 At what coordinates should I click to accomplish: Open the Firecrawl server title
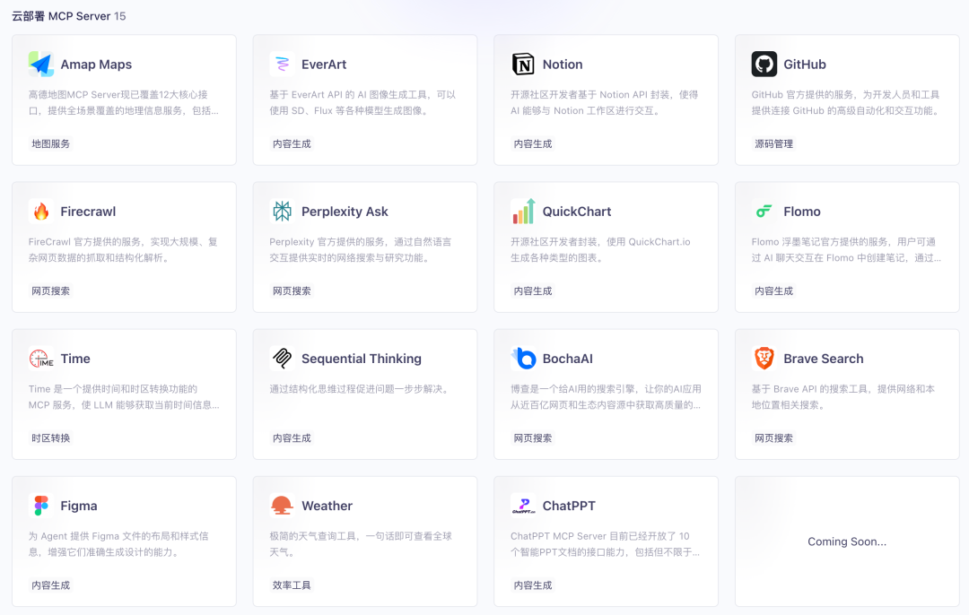point(88,212)
